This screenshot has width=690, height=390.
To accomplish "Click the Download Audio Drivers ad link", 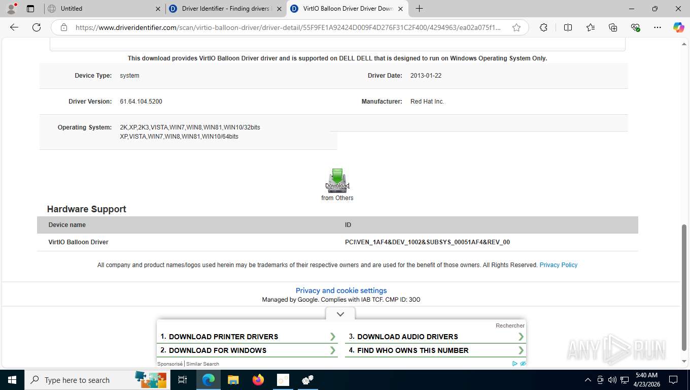I will coord(436,337).
